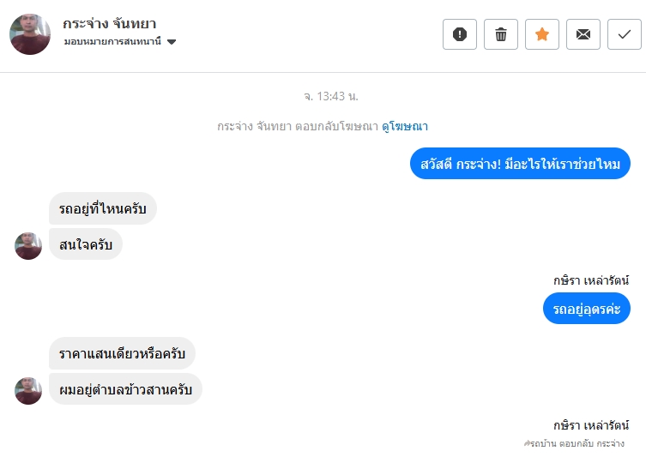Select the message สนใจครับ
This screenshot has height=457, width=646.
86,244
